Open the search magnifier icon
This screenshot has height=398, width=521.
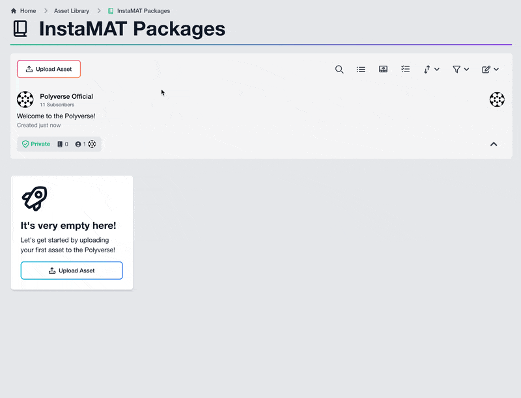pos(339,70)
